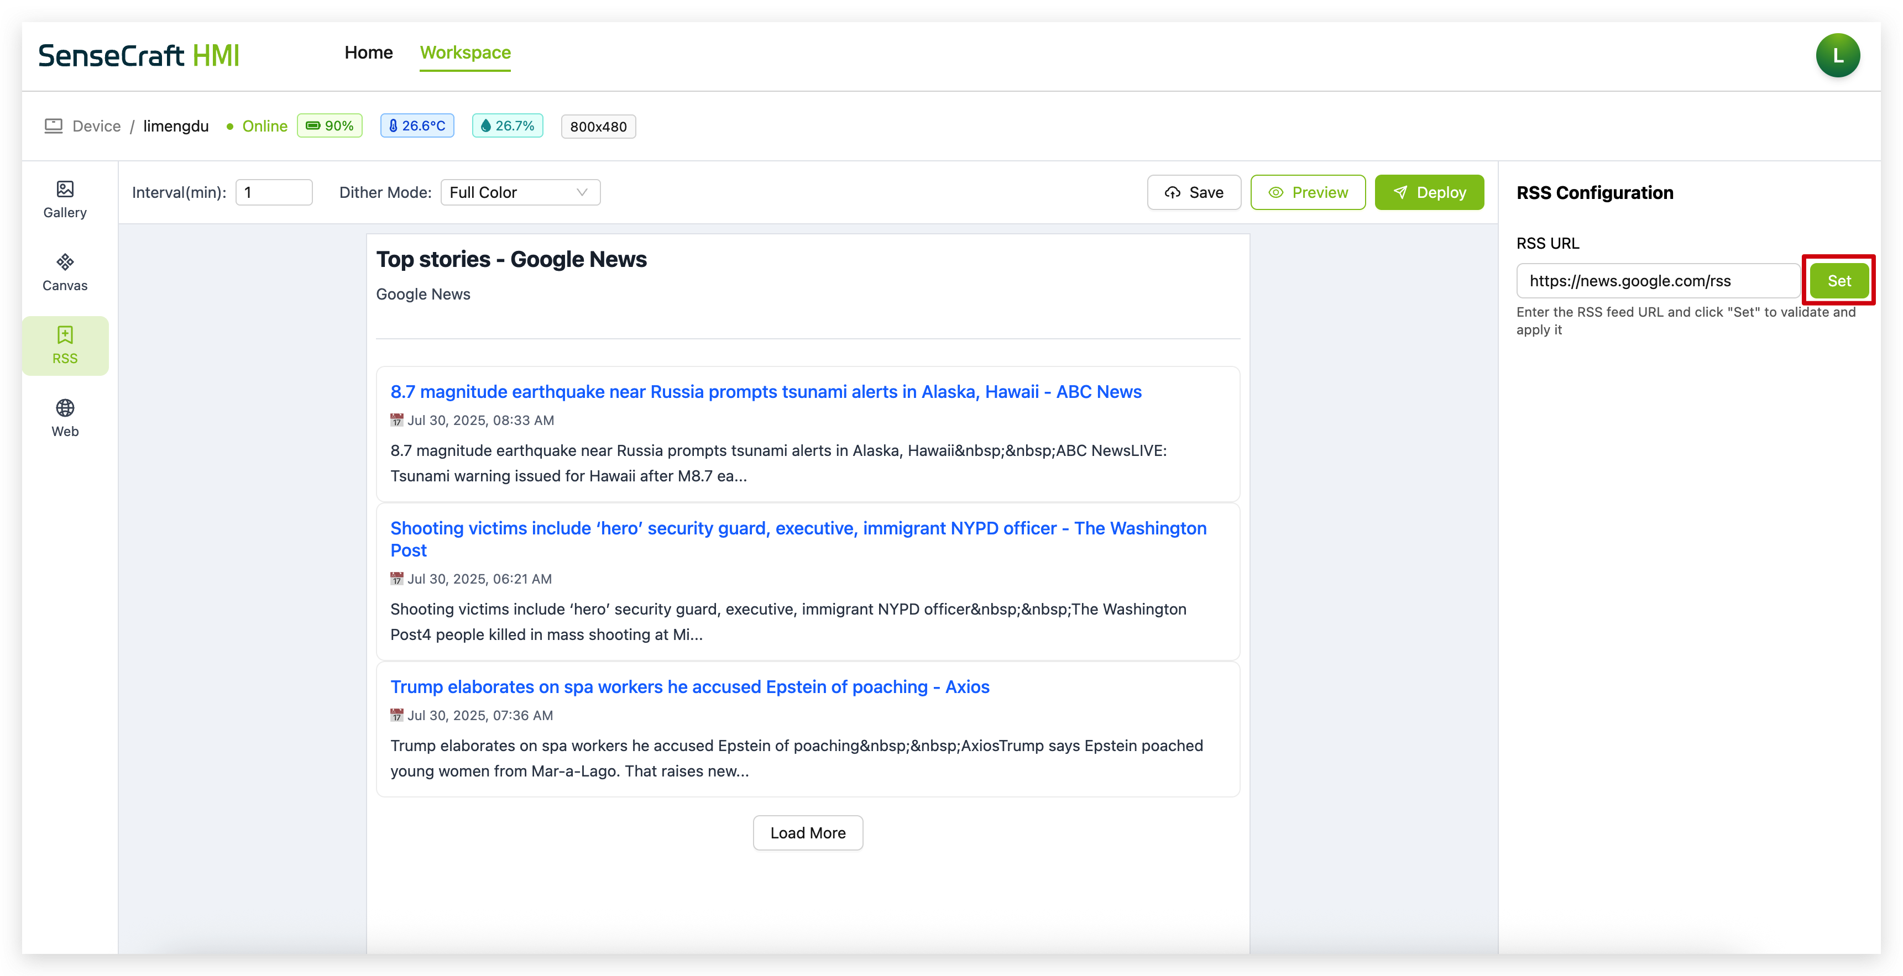This screenshot has height=976, width=1903.
Task: Open the 8.7 magnitude earthquake ABC News link
Action: pos(765,392)
